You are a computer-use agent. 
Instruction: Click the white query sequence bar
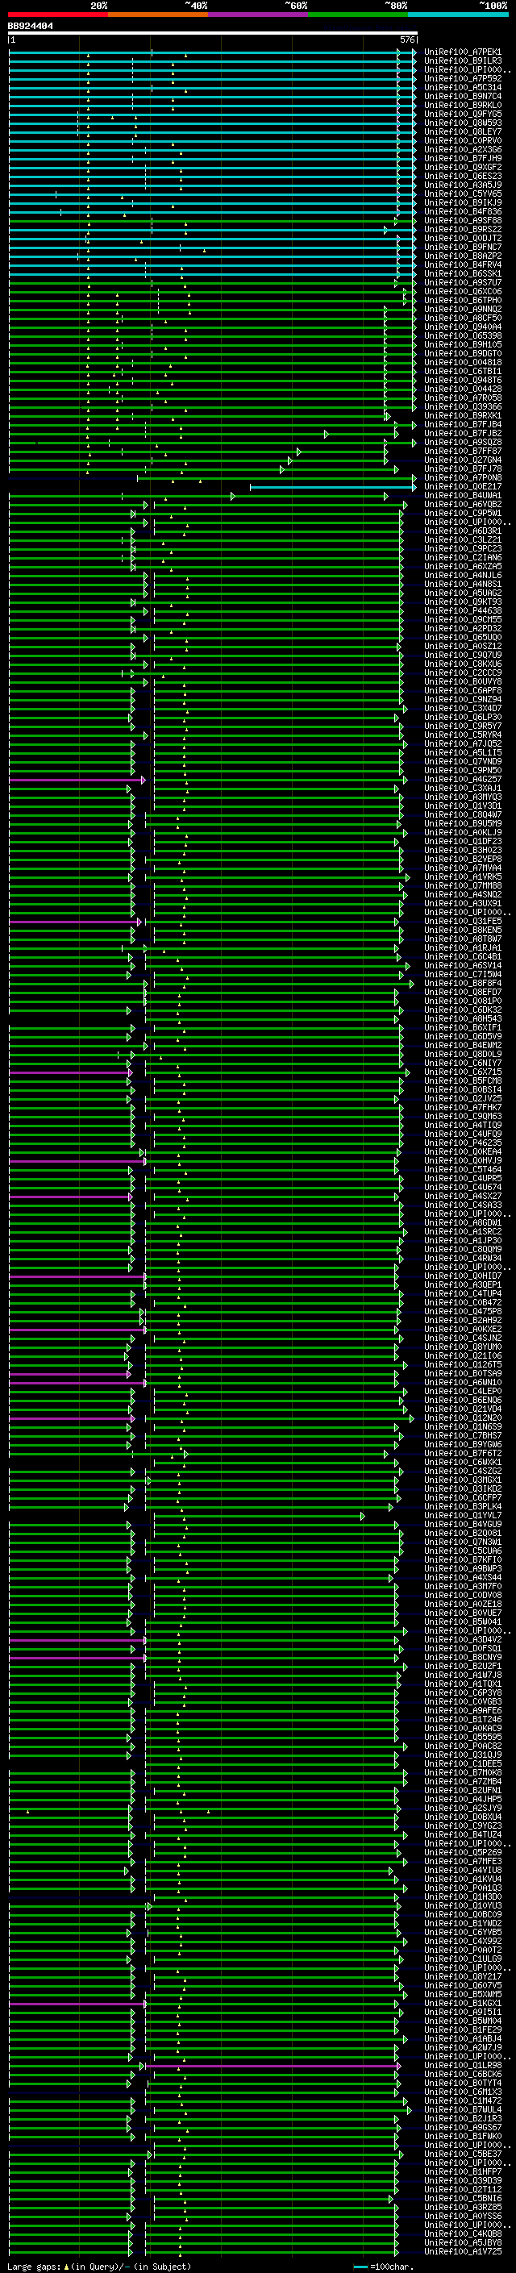(213, 34)
